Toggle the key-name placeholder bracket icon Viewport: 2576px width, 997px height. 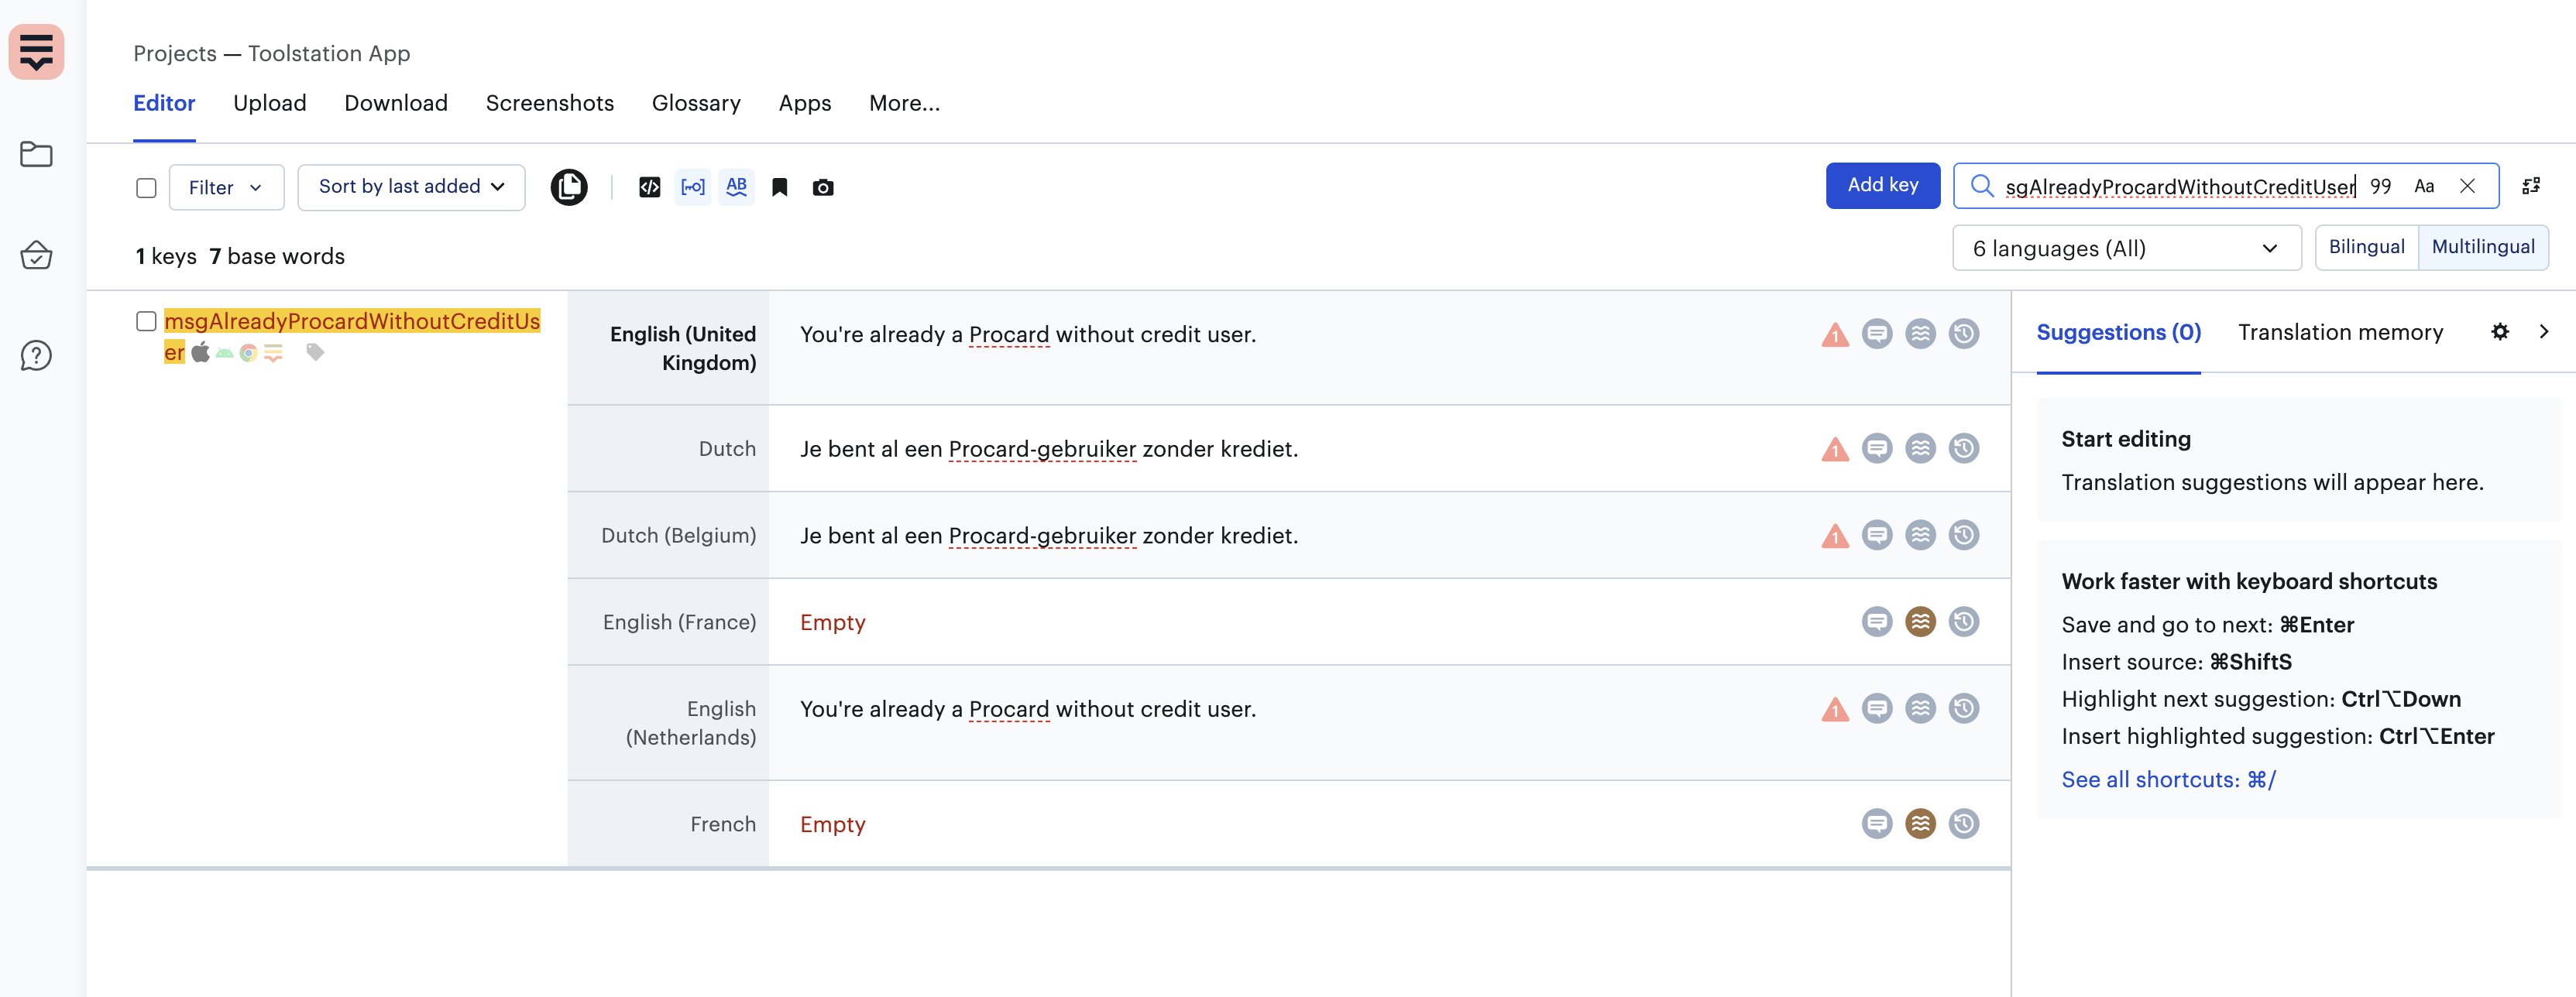tap(692, 187)
